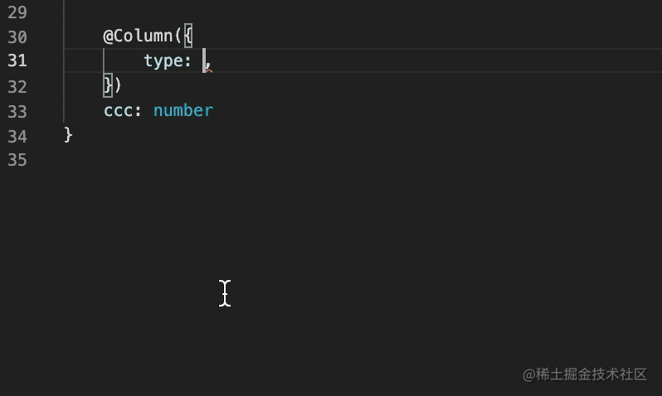Click the colon after 'ccc'
Viewport: 662px width, 396px height.
point(138,110)
